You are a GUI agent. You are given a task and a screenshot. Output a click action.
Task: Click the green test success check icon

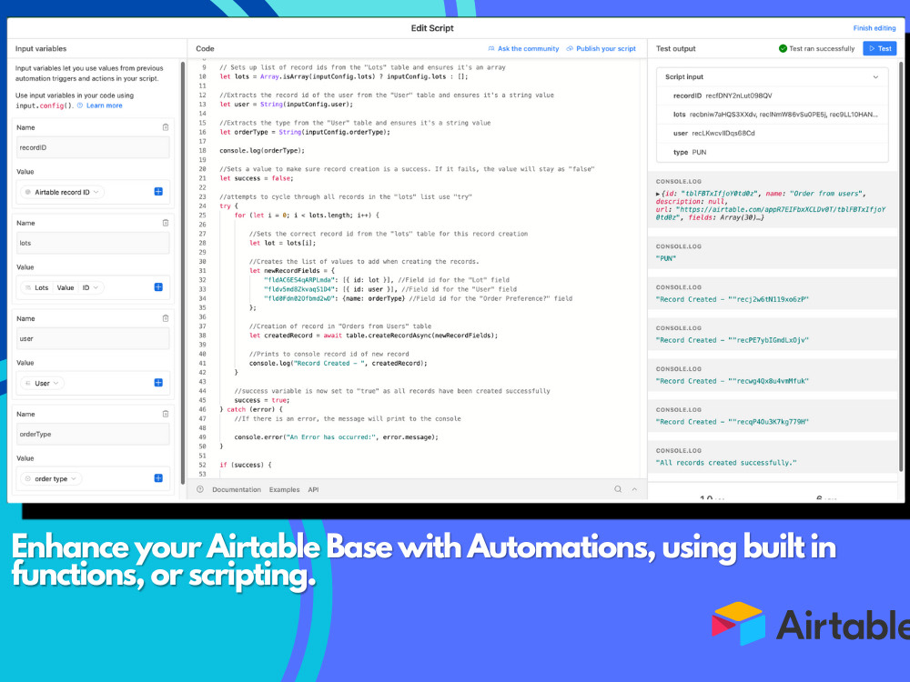783,48
